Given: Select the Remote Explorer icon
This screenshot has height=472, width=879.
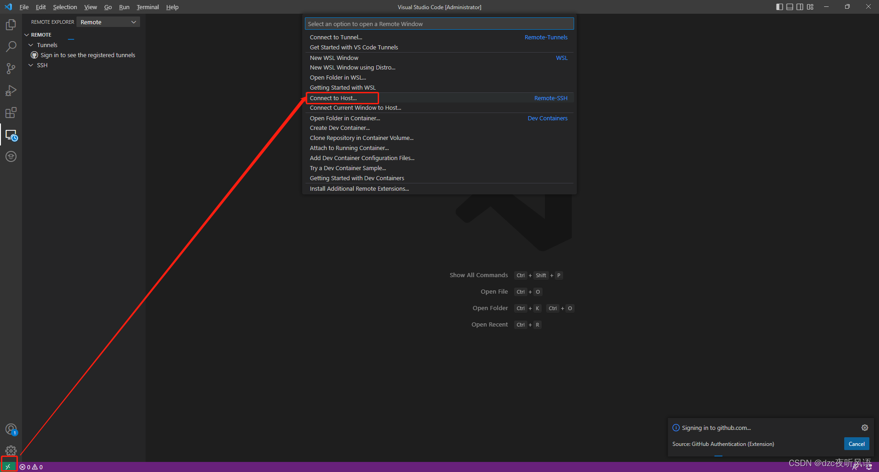Looking at the screenshot, I should tap(11, 135).
